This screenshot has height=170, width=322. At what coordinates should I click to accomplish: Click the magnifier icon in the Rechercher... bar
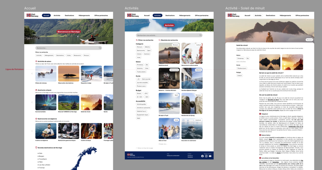tap(100, 48)
